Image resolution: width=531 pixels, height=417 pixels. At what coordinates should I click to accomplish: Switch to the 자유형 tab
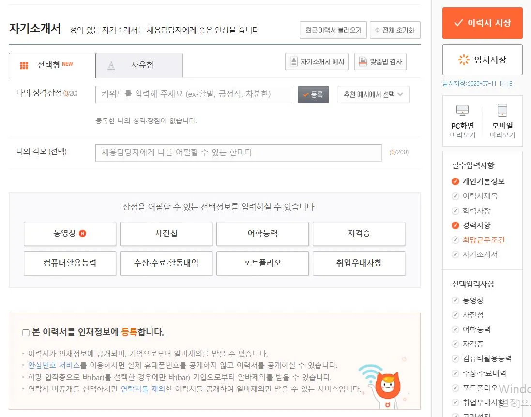click(x=139, y=65)
